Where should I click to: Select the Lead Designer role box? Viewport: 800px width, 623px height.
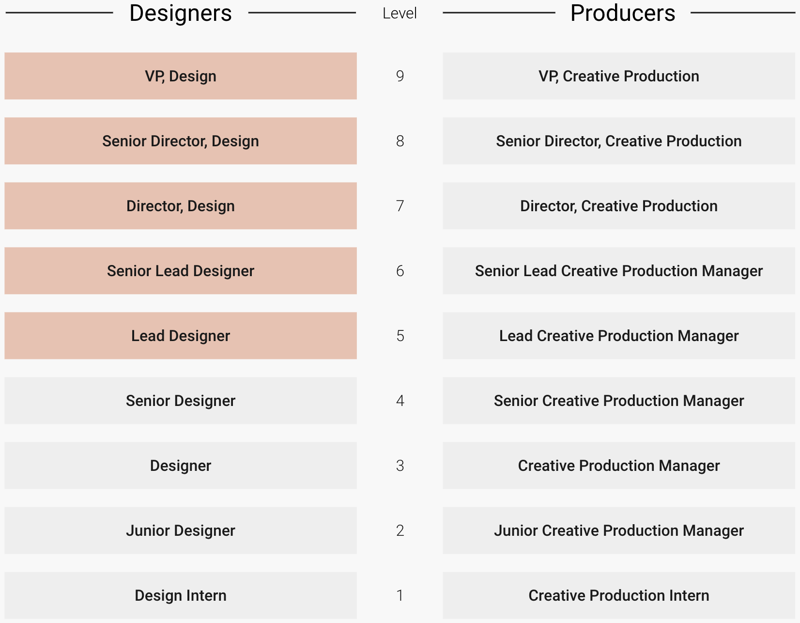pos(180,336)
